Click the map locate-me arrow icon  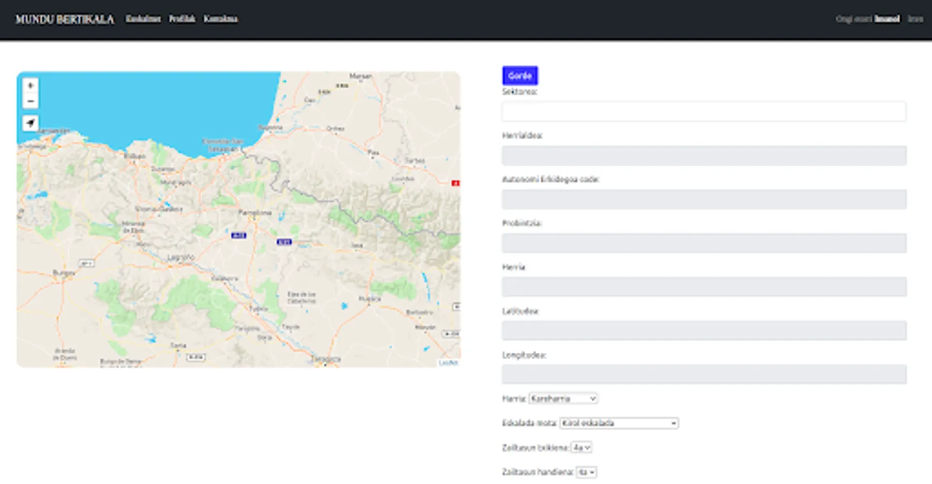point(30,123)
